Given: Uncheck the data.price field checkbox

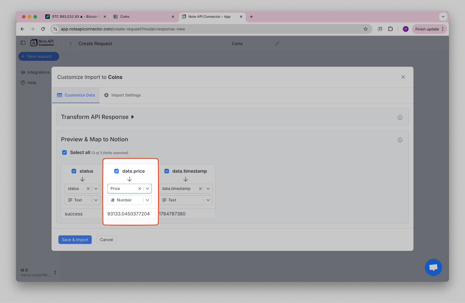Looking at the screenshot, I should point(117,171).
